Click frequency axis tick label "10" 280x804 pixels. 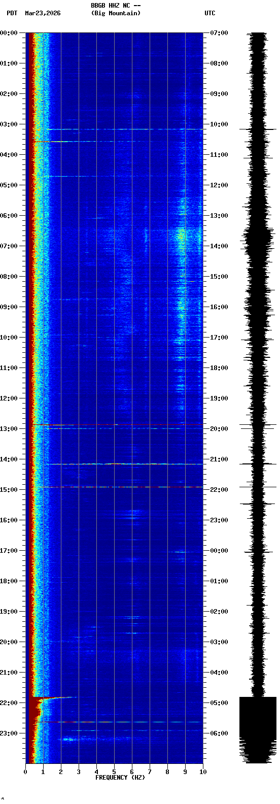point(203,772)
